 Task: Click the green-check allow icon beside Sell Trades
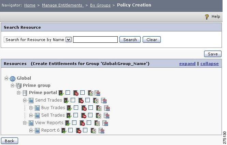click(69, 116)
